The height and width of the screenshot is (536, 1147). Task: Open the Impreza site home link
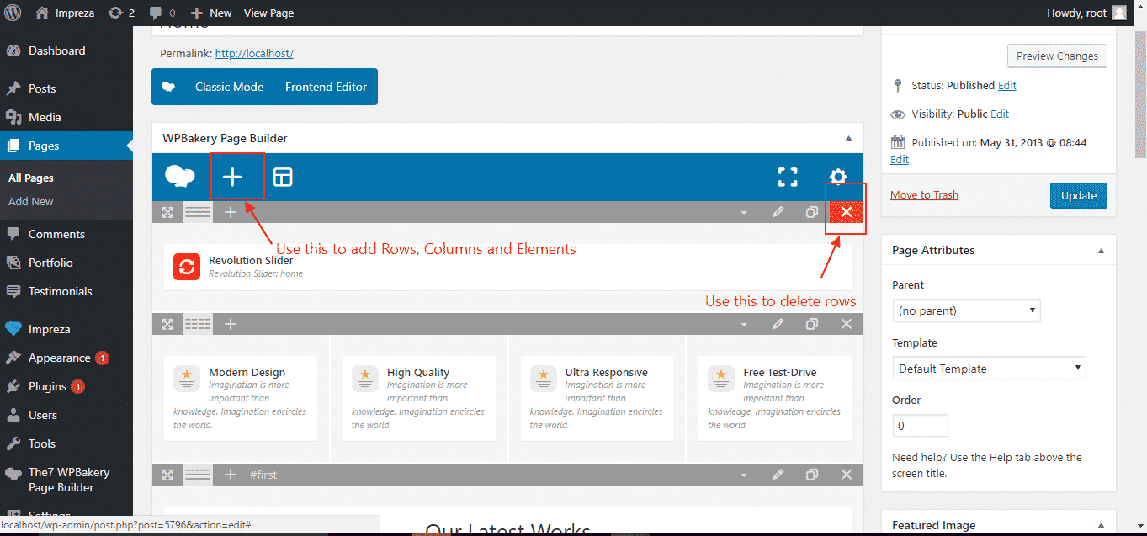tap(64, 13)
